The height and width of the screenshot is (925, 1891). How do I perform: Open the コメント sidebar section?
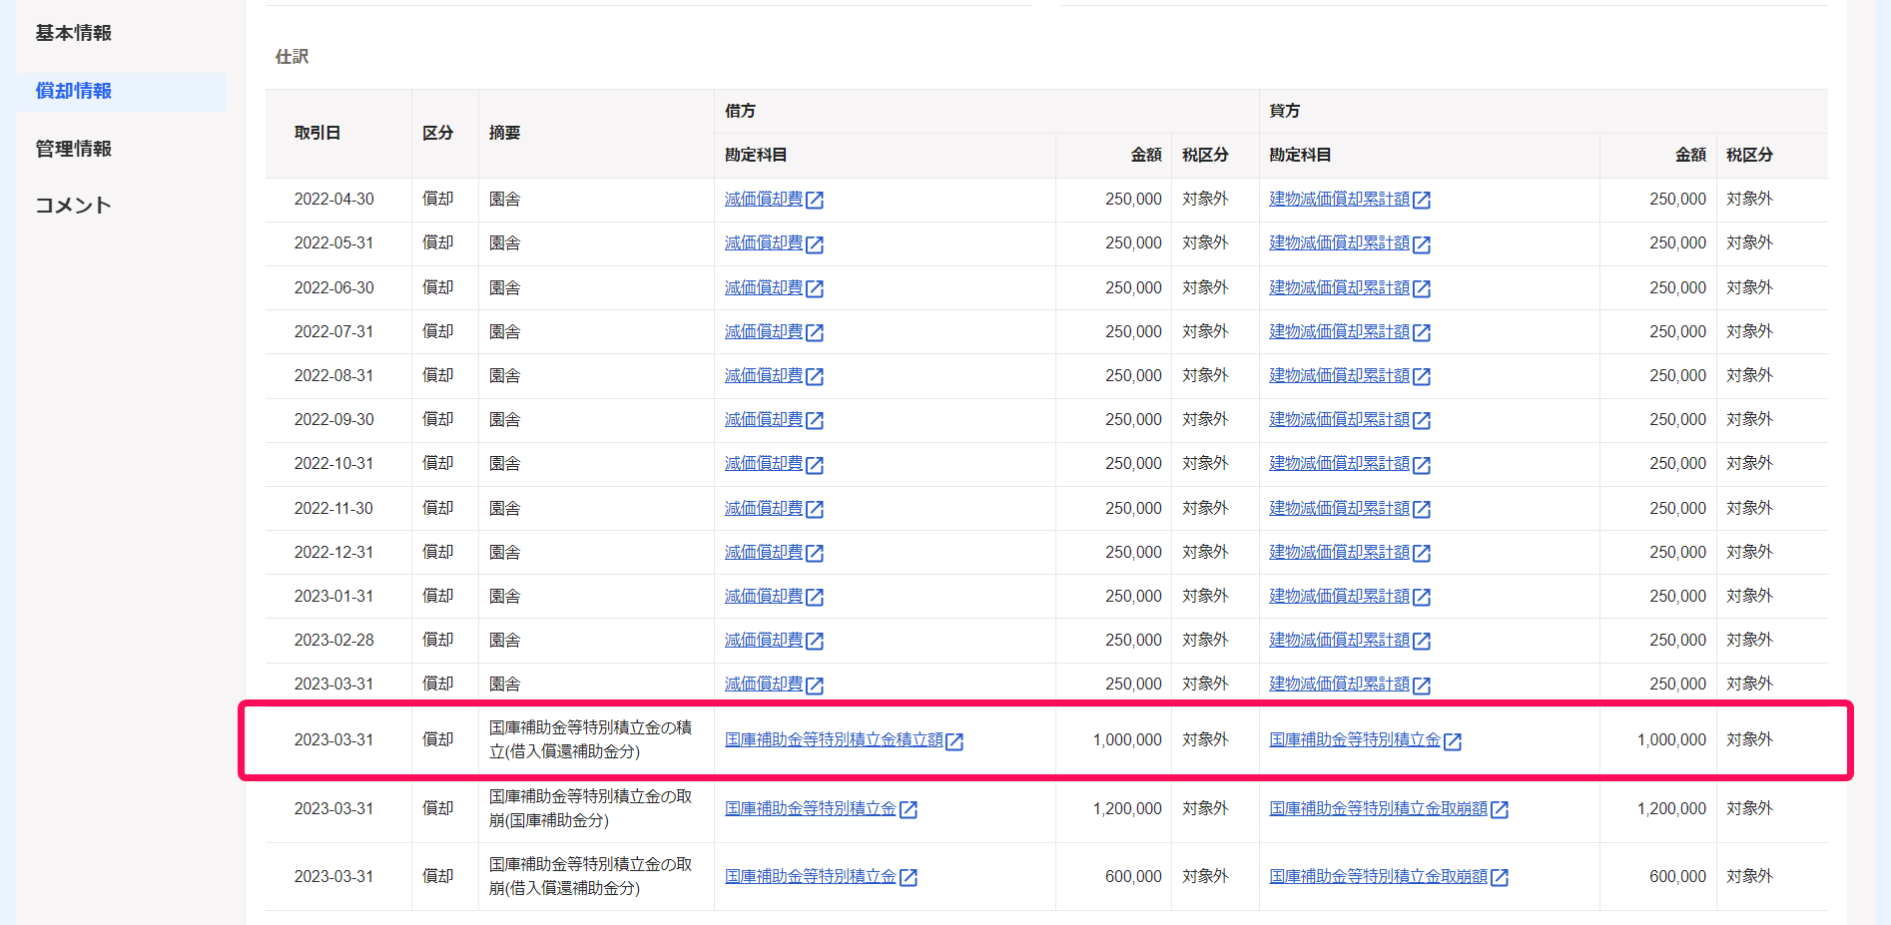click(x=73, y=206)
